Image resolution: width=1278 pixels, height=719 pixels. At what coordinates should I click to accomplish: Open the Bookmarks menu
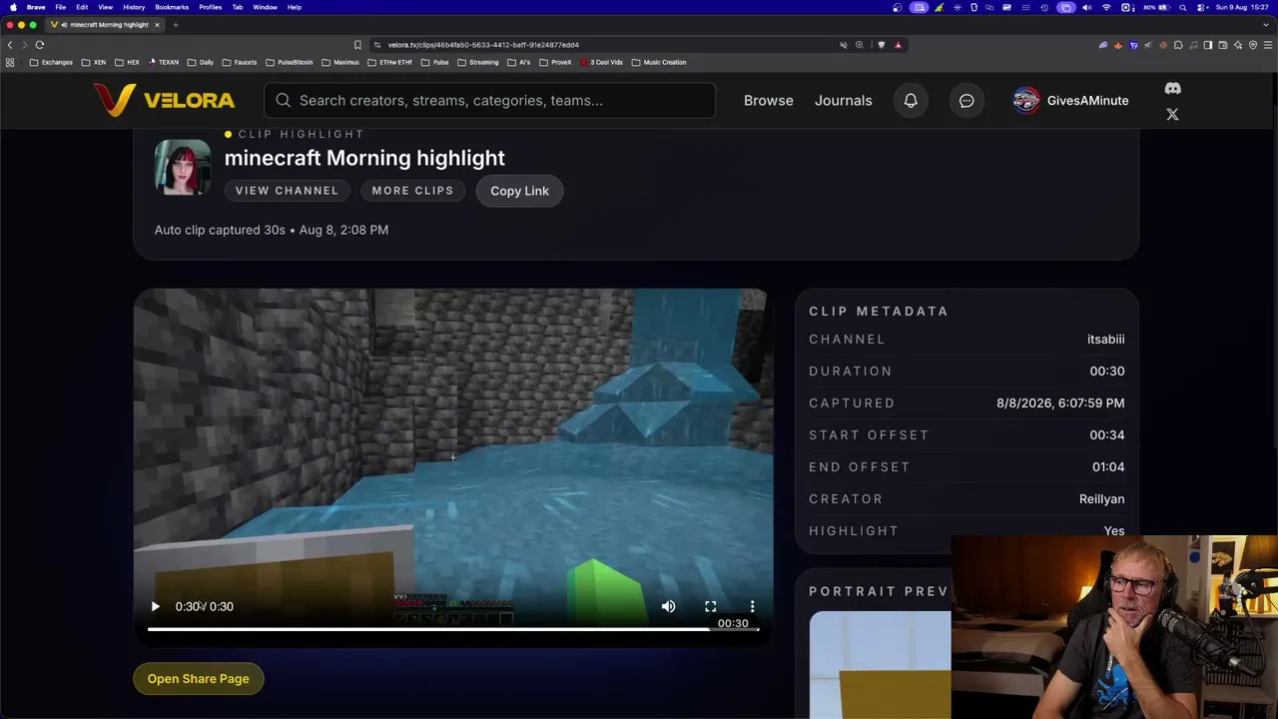click(172, 7)
